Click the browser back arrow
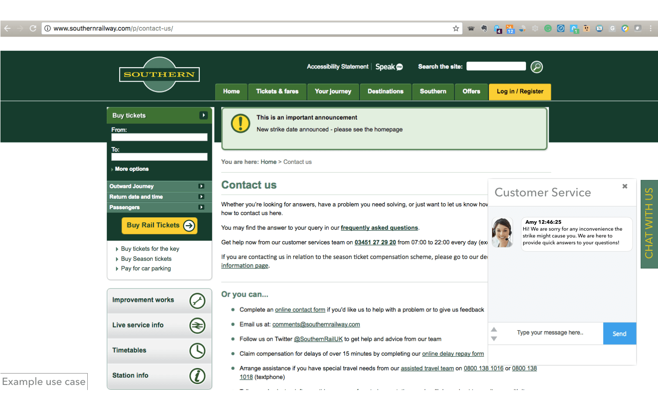Image resolution: width=658 pixels, height=411 pixels. [x=7, y=28]
